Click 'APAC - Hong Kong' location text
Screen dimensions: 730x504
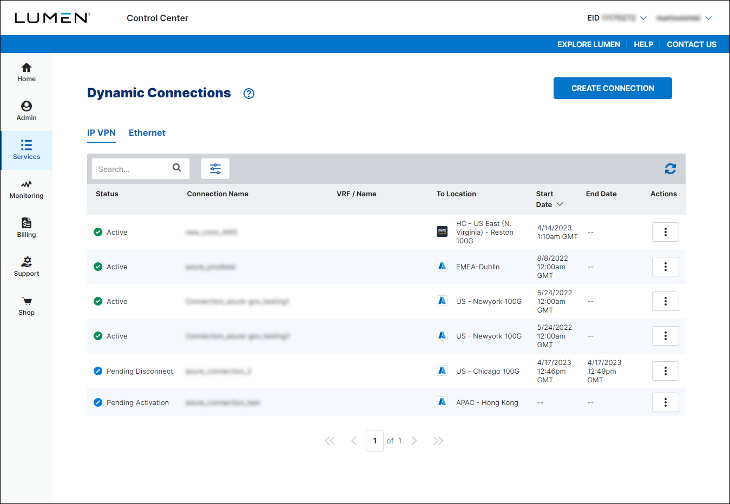(487, 402)
